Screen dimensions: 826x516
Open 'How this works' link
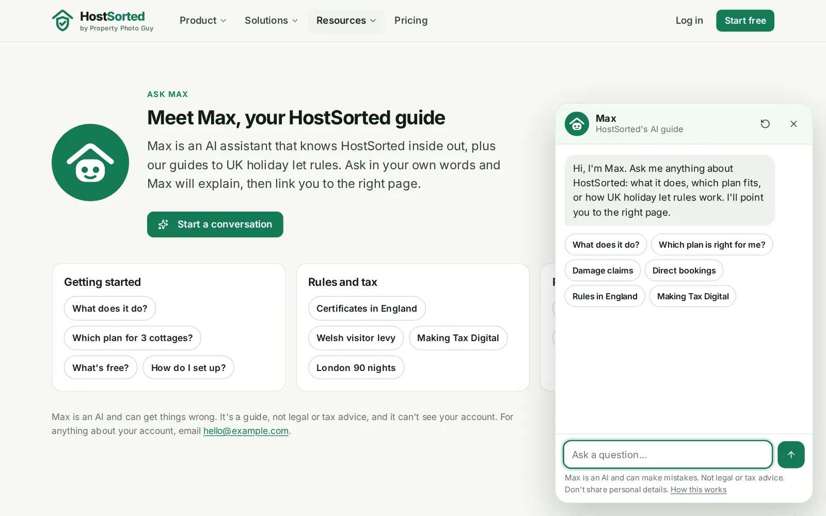(x=698, y=490)
